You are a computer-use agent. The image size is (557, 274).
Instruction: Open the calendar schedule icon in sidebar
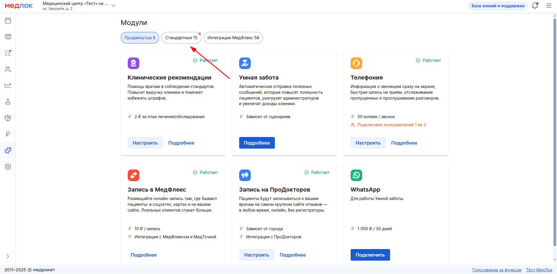(8, 21)
